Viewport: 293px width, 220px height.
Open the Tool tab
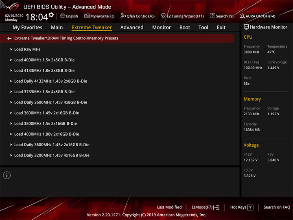203,28
